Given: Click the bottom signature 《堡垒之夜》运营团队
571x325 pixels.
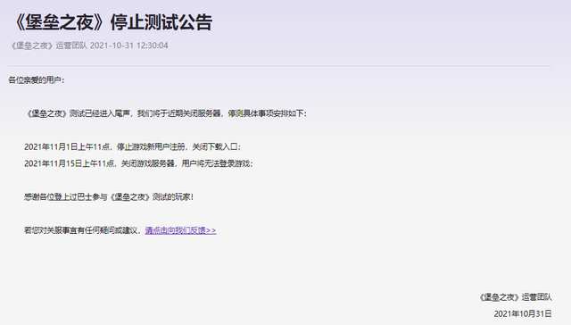Looking at the screenshot, I should pyautogui.click(x=516, y=297).
